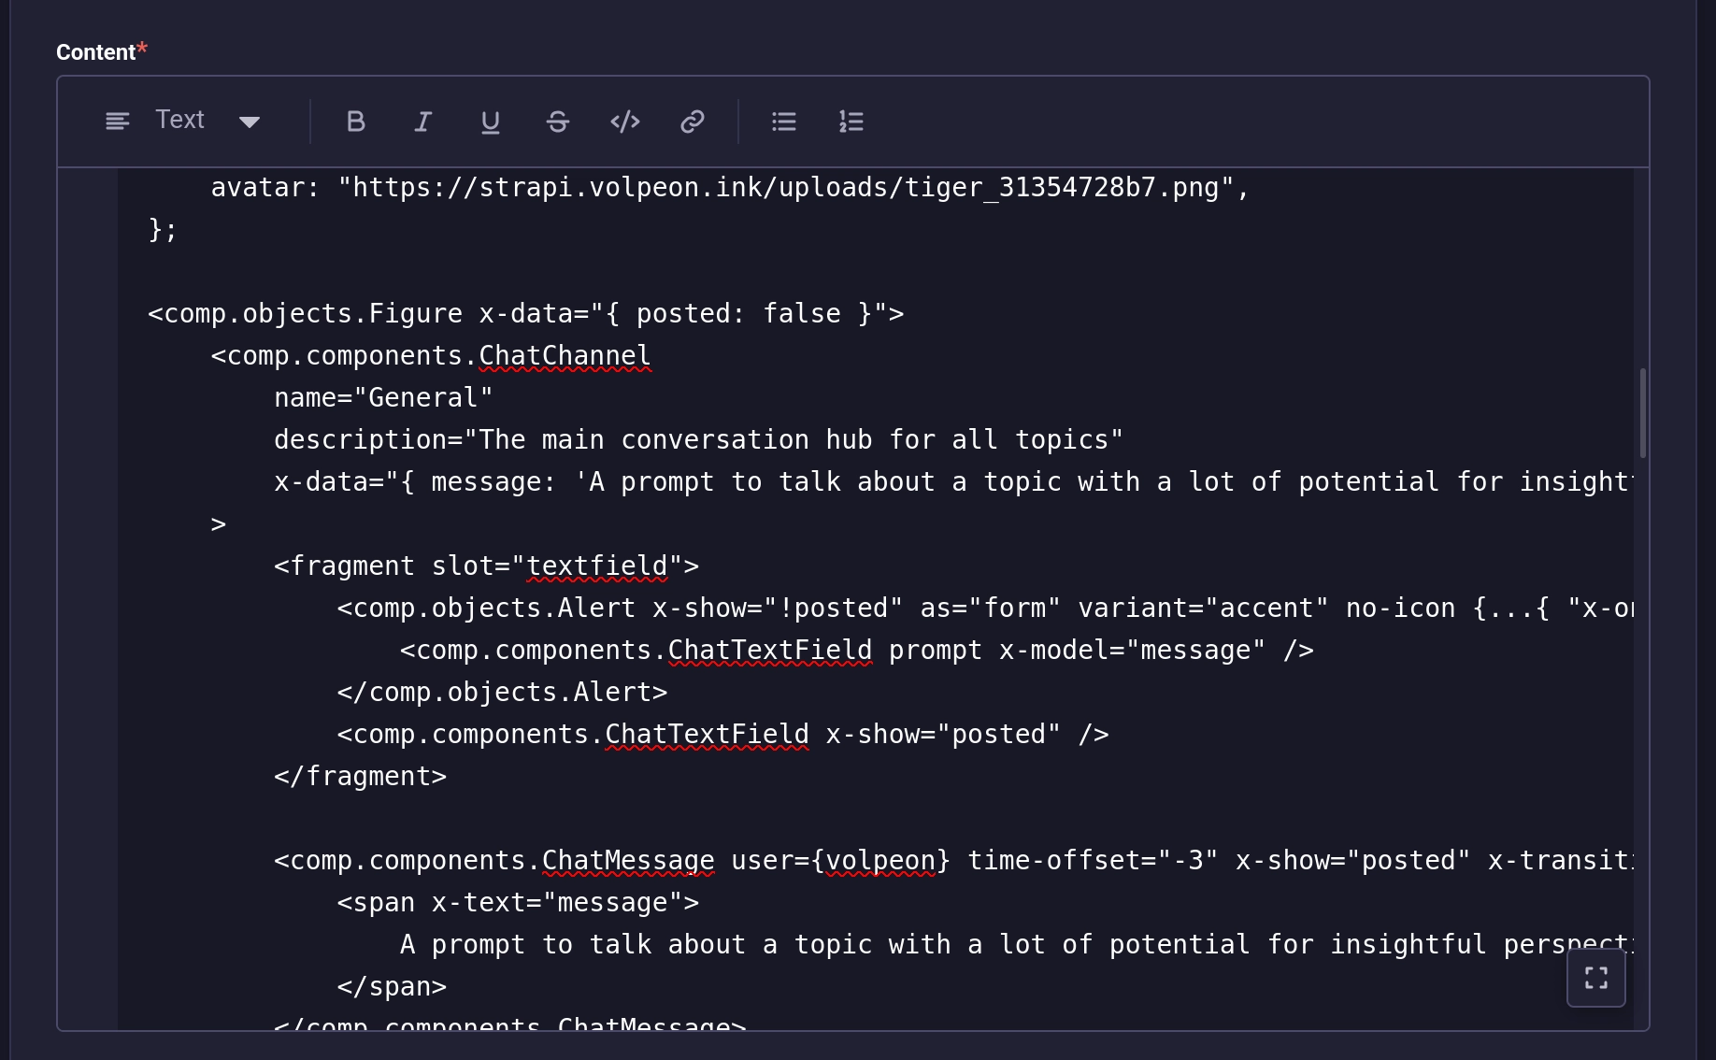Click the caret arrow beside Text
The image size is (1716, 1060).
click(250, 122)
